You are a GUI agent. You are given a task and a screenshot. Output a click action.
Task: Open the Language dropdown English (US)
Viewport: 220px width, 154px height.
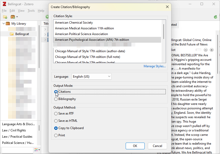click(x=91, y=77)
